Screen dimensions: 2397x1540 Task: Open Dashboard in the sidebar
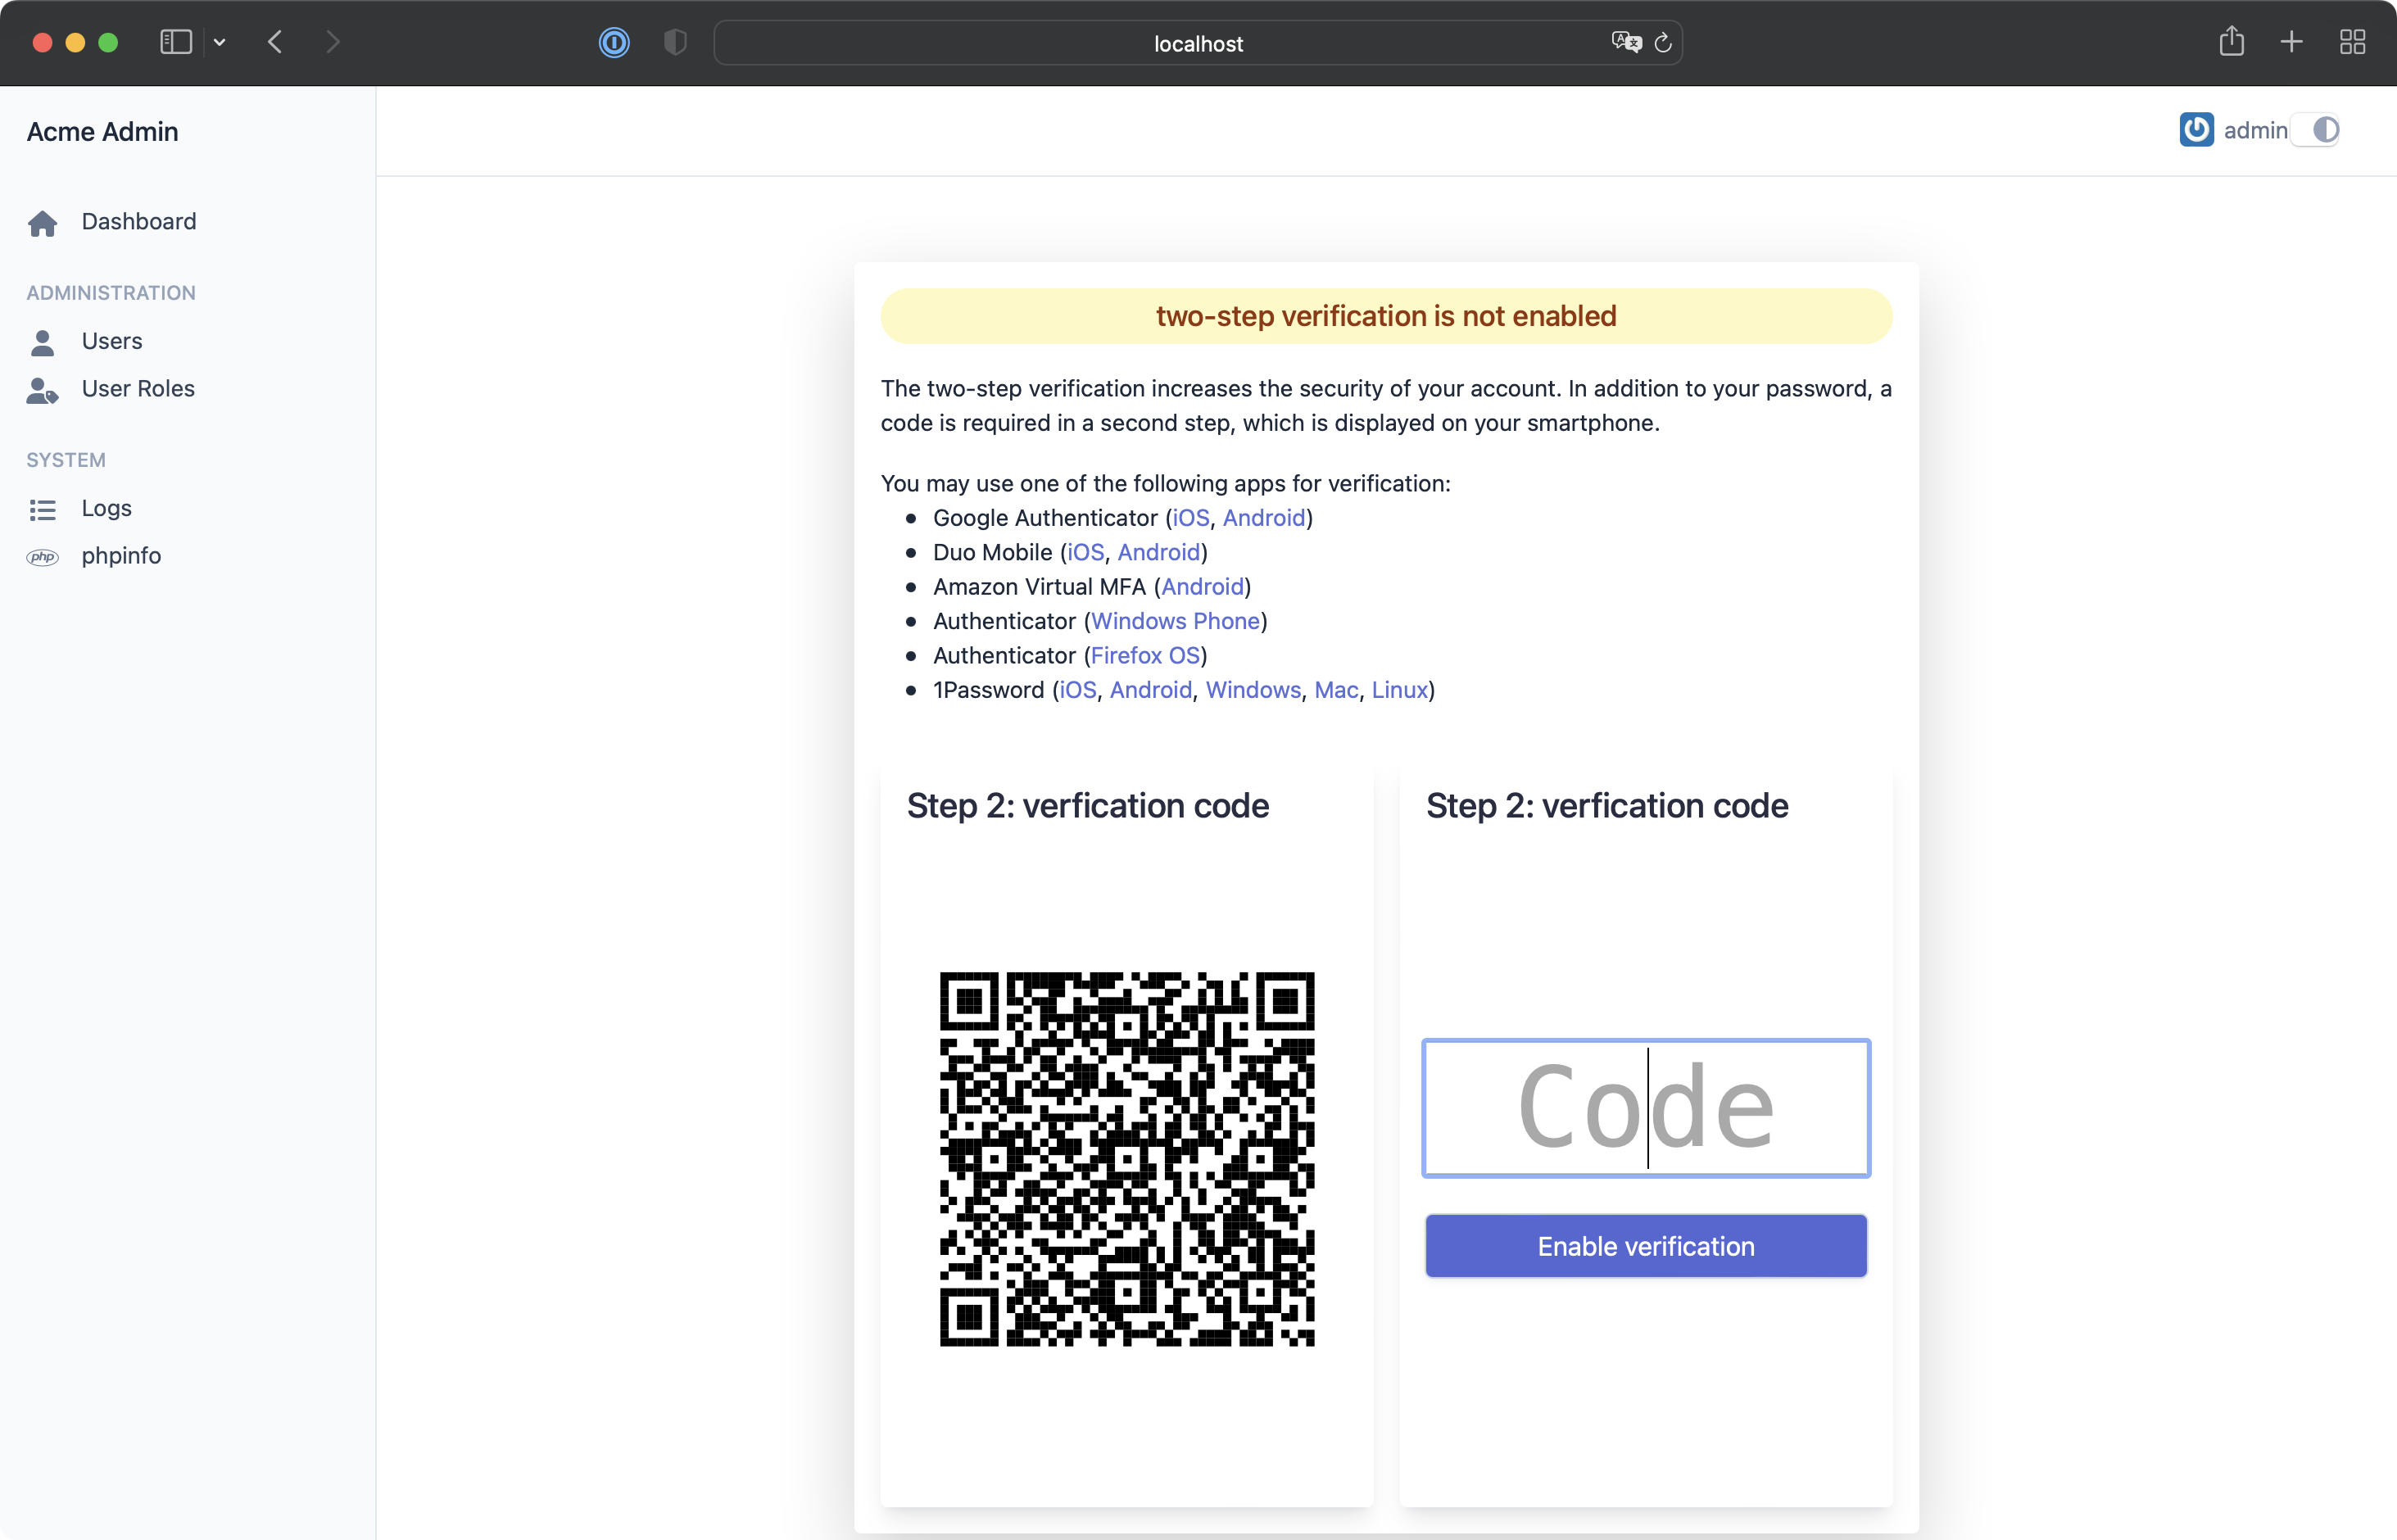tap(139, 221)
